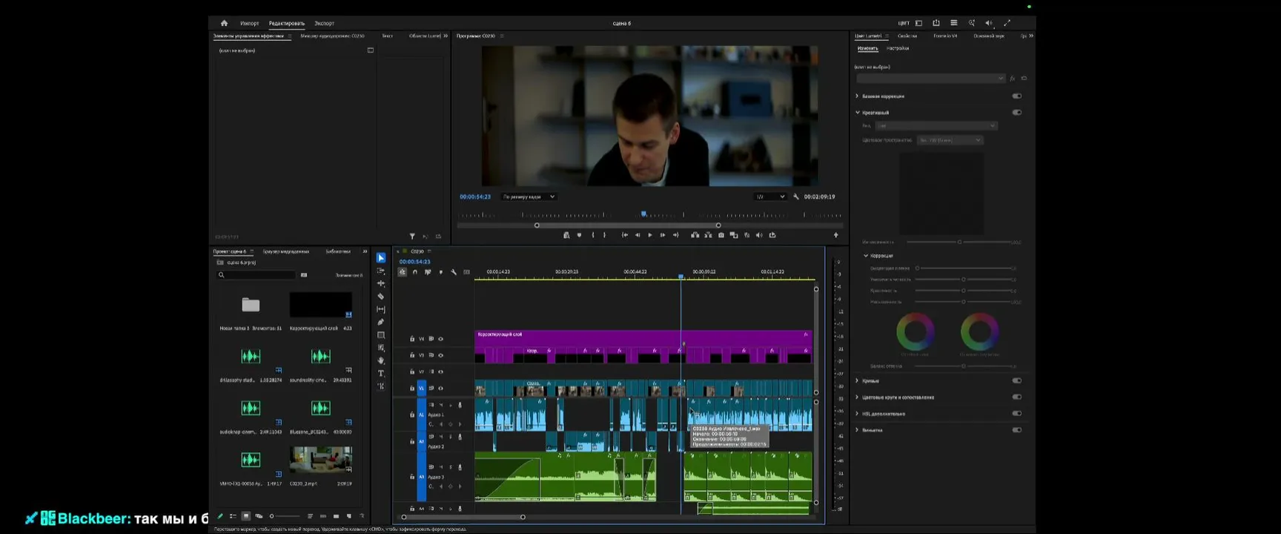
Task: Open the program monitor button editor plus
Action: click(835, 235)
